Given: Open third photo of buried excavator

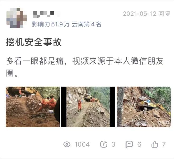Looking at the screenshot, I should (144, 107).
